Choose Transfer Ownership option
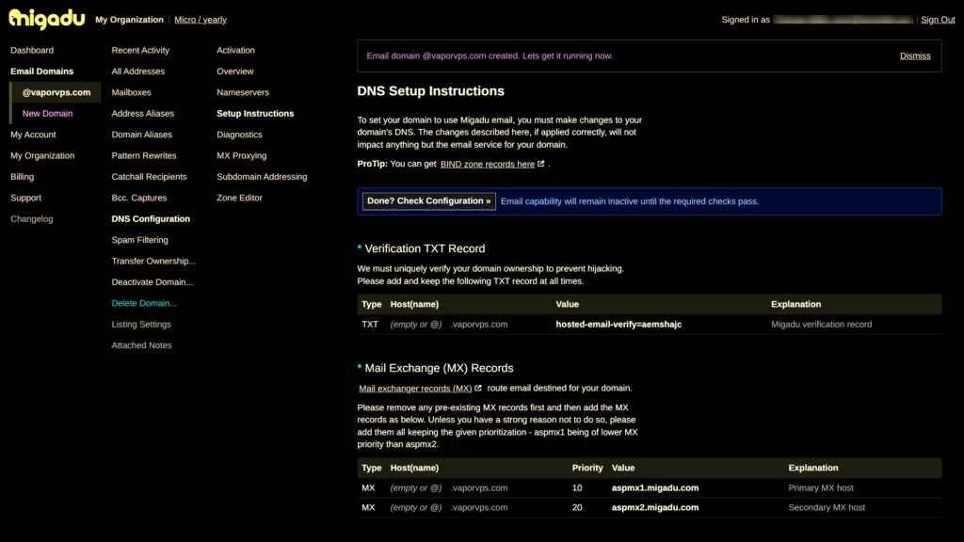 coord(153,261)
